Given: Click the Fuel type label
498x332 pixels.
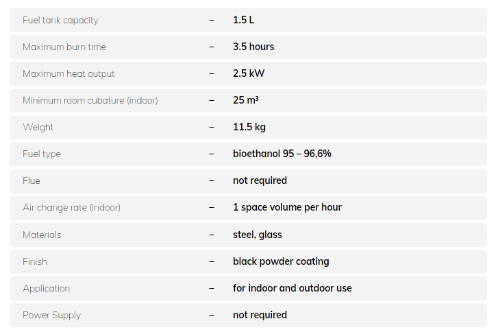Looking at the screenshot, I should tap(42, 154).
